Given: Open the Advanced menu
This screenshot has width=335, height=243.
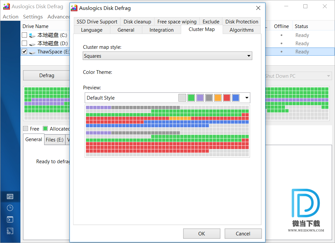Looking at the screenshot, I should pos(59,17).
